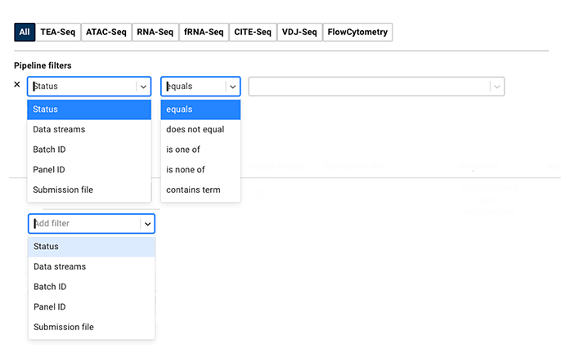The width and height of the screenshot is (561, 353).
Task: Pick the 'is one of' operator
Action: pyautogui.click(x=183, y=150)
